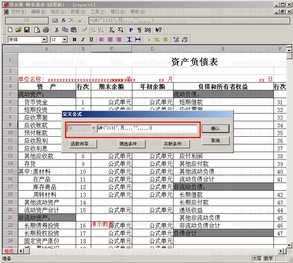This screenshot has height=263, width=293.
Task: Click the fx function icon in formula bar
Action: [x=64, y=20]
